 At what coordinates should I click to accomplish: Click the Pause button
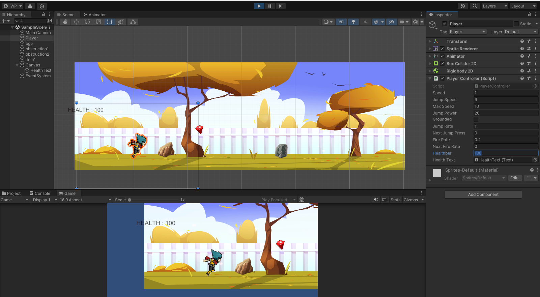point(269,6)
